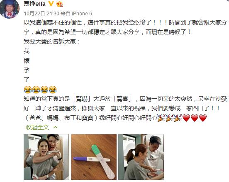
Task: Click the 10月22日 21:30 timestamp link
Action: pos(41,14)
